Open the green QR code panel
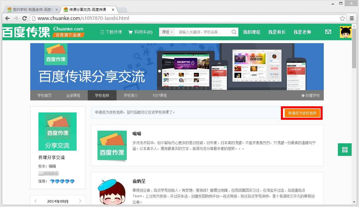The width and height of the screenshot is (359, 207). [x=345, y=149]
